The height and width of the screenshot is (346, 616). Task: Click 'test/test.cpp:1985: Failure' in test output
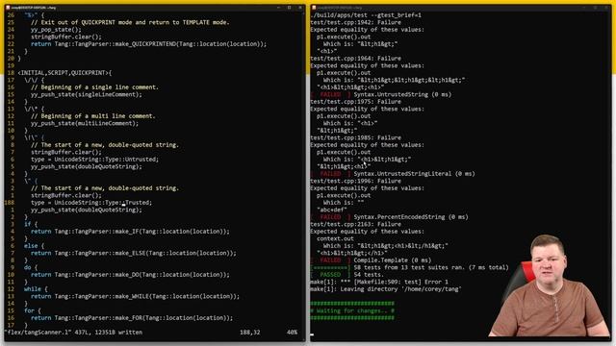click(x=356, y=137)
